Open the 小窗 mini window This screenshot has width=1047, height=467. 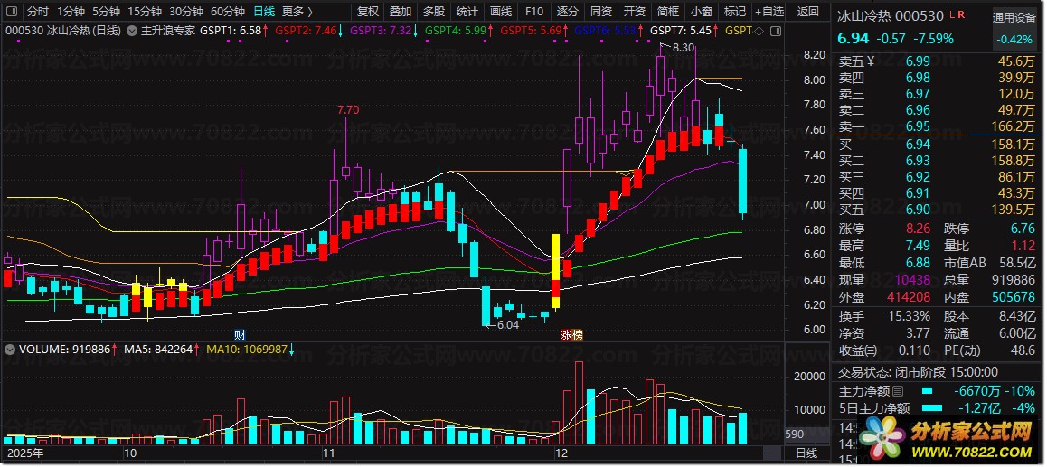701,12
